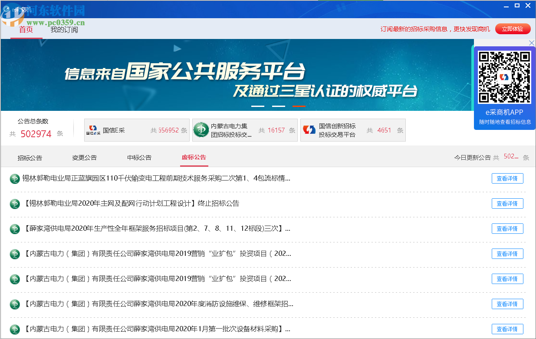Click the 国家公共服务平台 banner image
Screen dimensions: 536x339
pos(237,75)
